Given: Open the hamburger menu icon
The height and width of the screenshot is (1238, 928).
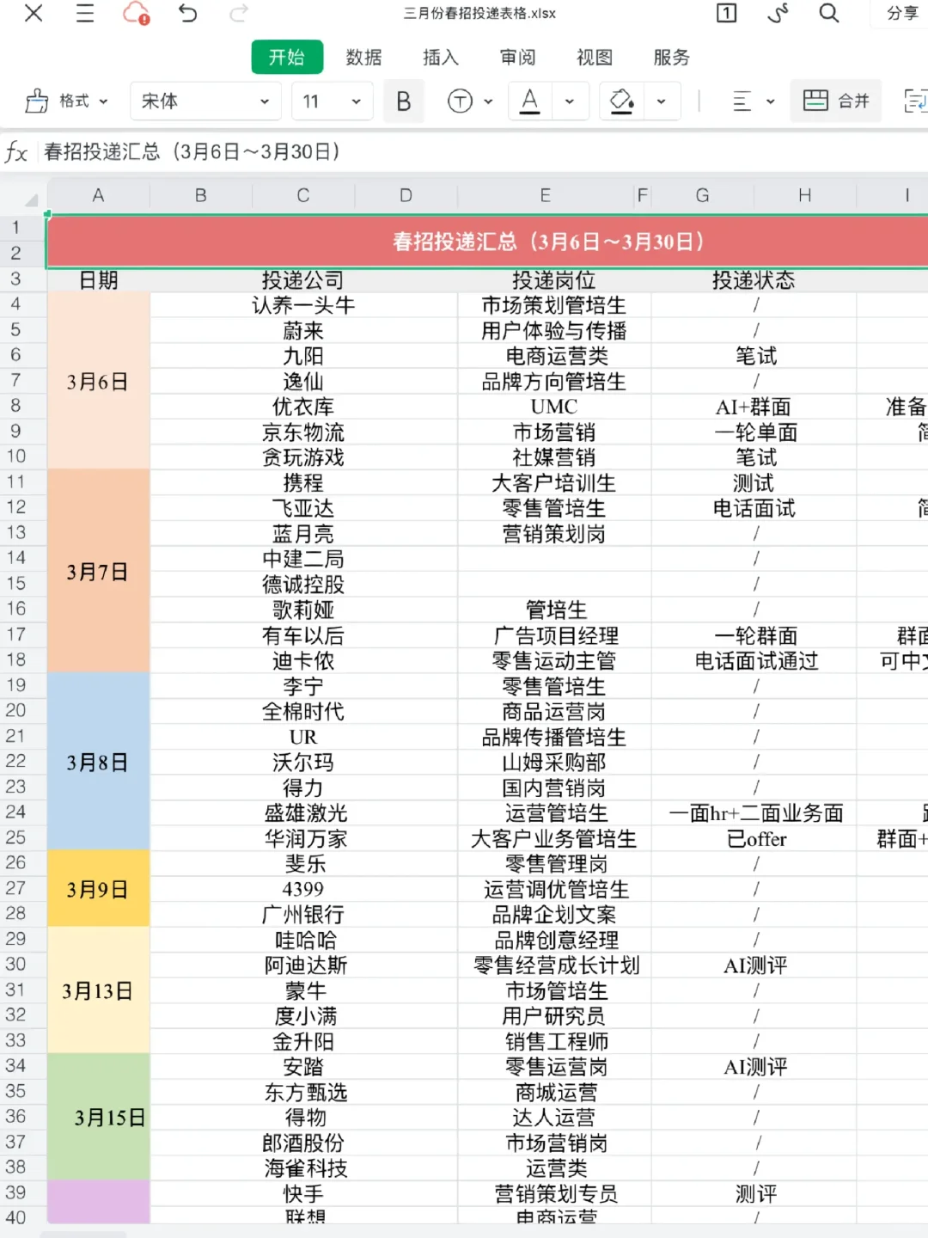Looking at the screenshot, I should pyautogui.click(x=85, y=13).
